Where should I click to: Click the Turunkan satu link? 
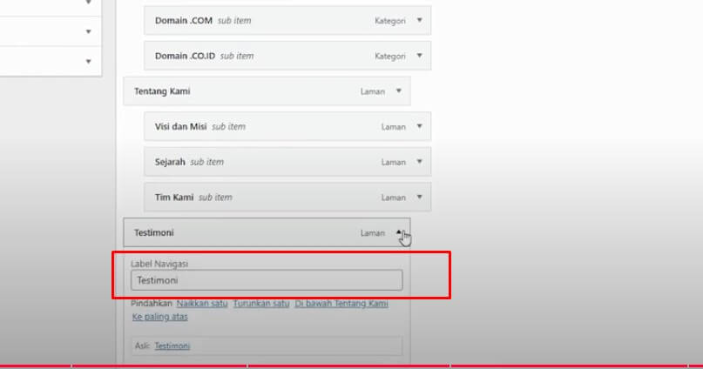(261, 303)
